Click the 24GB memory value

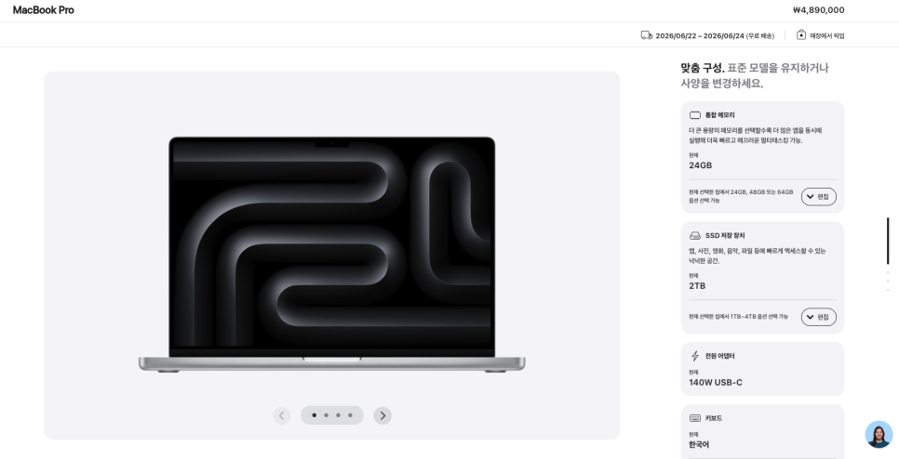tap(700, 165)
